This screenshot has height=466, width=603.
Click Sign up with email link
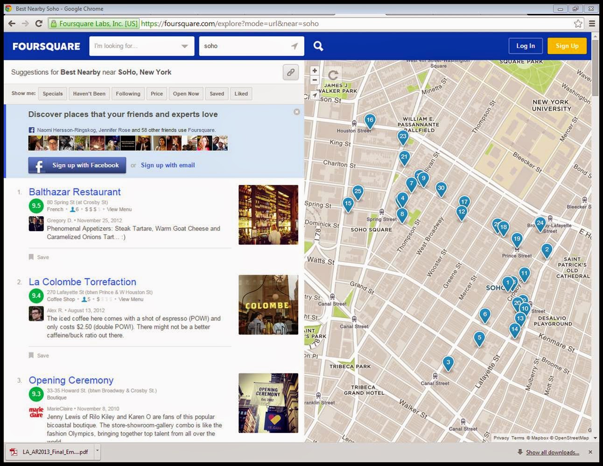click(x=168, y=165)
